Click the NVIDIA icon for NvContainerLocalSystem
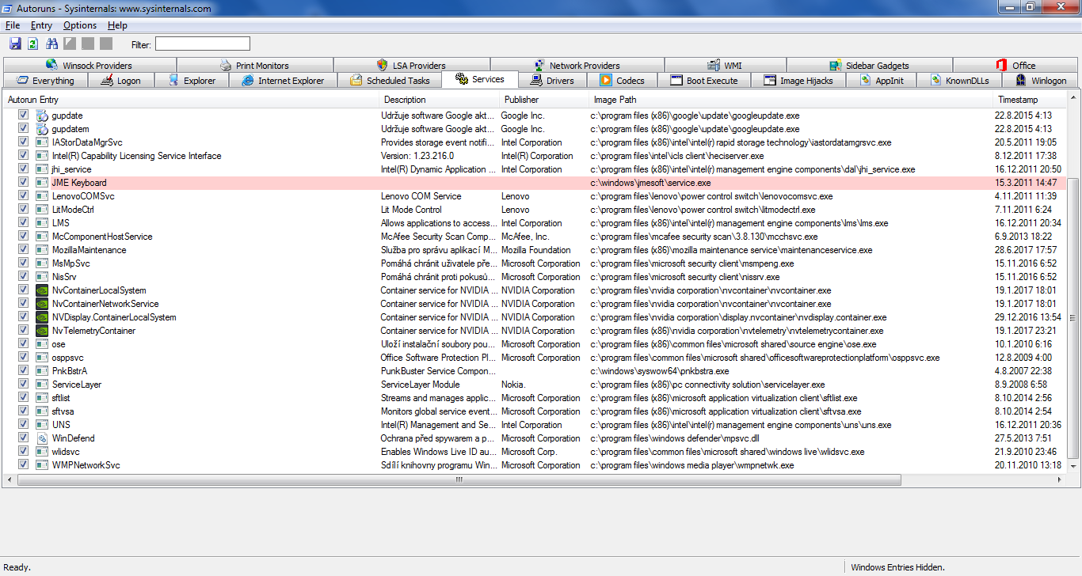The width and height of the screenshot is (1082, 576). 42,290
